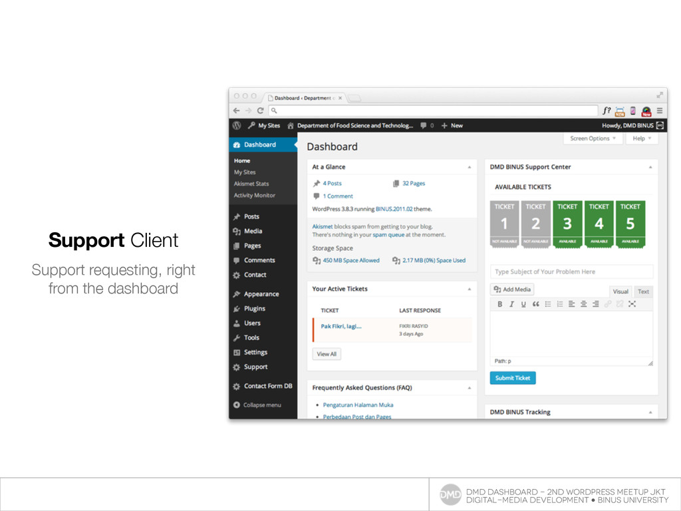Reload the page with the refresh icon

click(260, 111)
